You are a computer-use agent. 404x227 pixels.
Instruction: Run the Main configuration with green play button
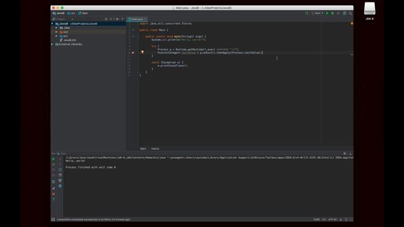coord(327,13)
